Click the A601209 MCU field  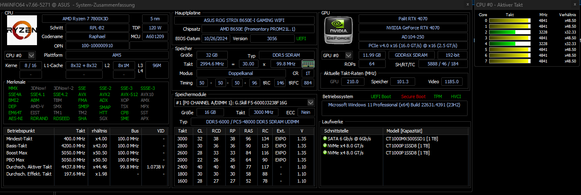[155, 36]
